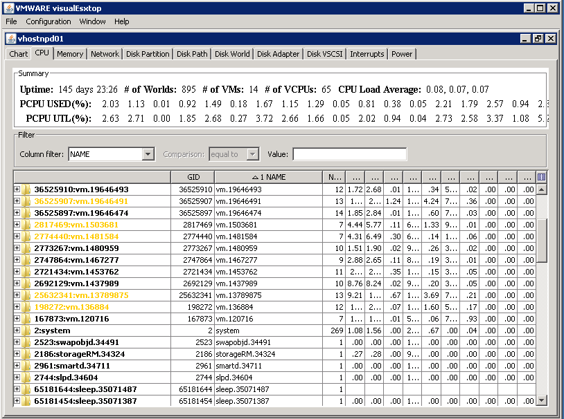Select the tree item 2774440:vm.1481584

pos(76,236)
